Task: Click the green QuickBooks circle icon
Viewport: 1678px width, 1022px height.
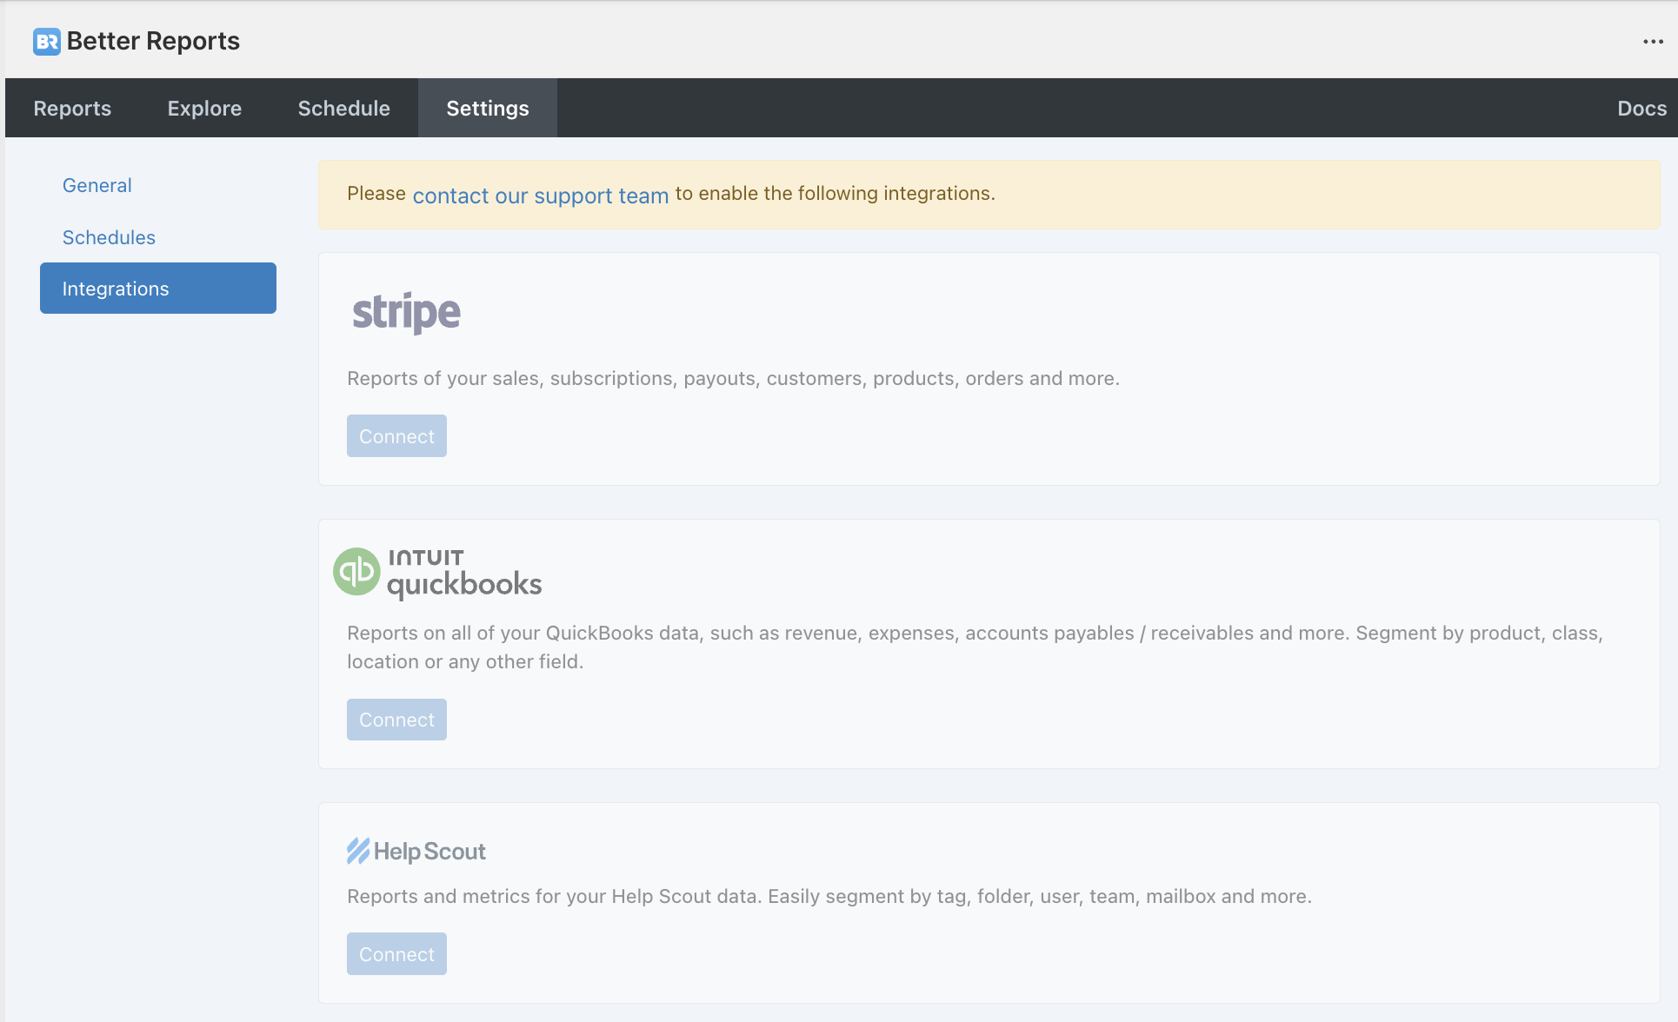Action: click(356, 572)
